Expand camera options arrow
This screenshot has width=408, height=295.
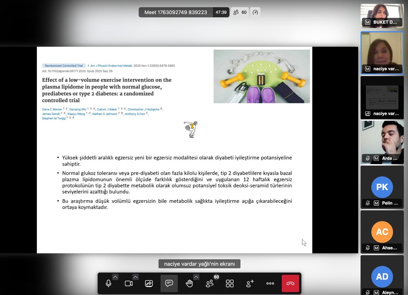click(x=136, y=277)
